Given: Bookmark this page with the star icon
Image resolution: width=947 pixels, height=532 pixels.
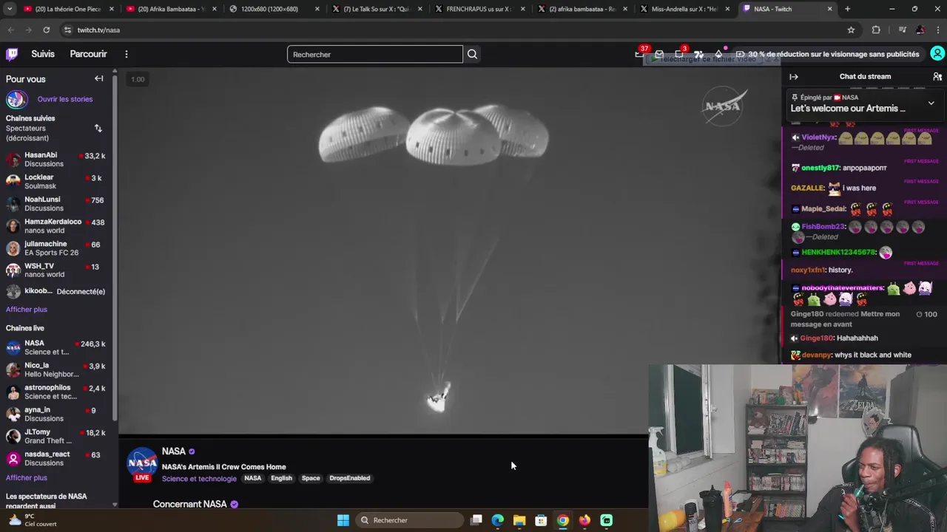Looking at the screenshot, I should pyautogui.click(x=851, y=30).
